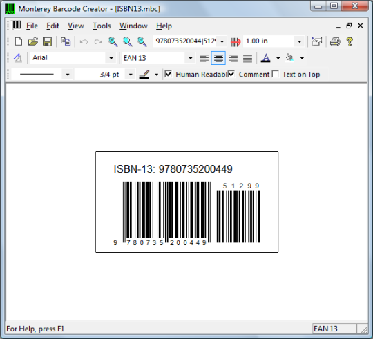
Task: Click the application icon in the title bar
Action: [10, 9]
